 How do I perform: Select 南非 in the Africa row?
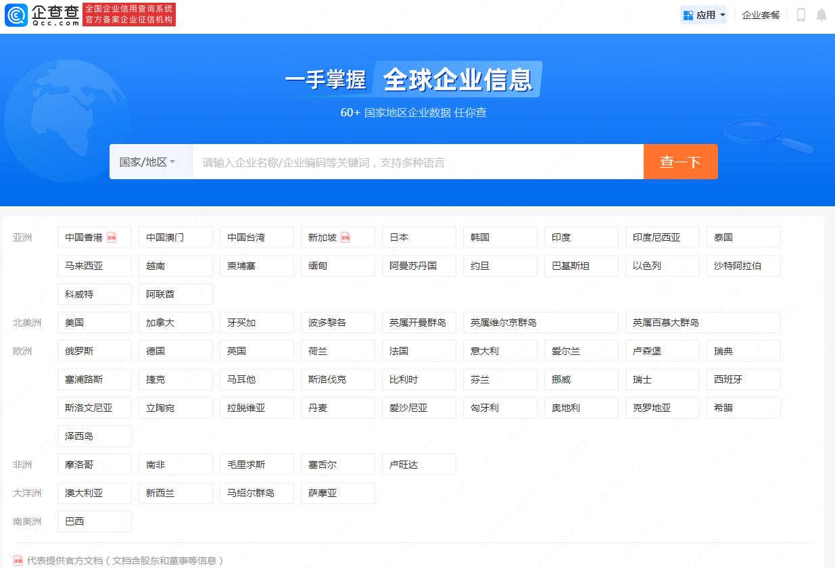pos(175,465)
